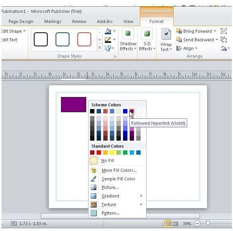The image size is (233, 231).
Task: Click the Shape Outline pencil icon
Action: coord(108,40)
